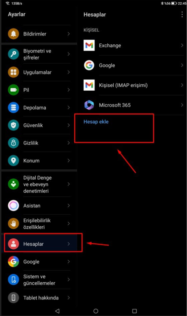187x316 pixels.
Task: Expand the Gizlilik row chevron
Action: 69,143
